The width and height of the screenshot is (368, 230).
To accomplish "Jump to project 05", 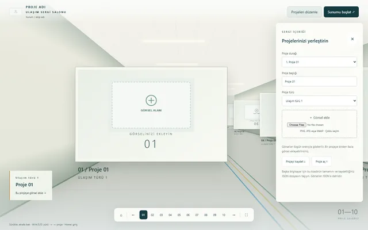I will pyautogui.click(x=179, y=215).
